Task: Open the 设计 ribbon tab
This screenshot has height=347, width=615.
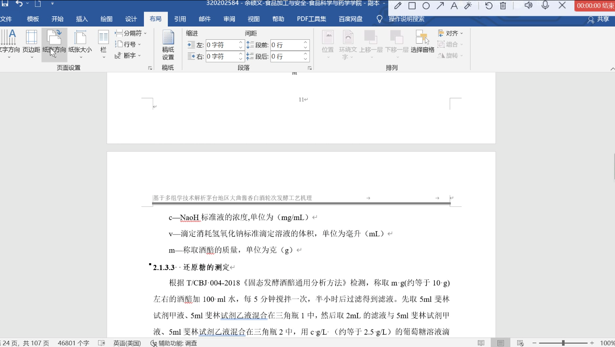Action: point(131,19)
